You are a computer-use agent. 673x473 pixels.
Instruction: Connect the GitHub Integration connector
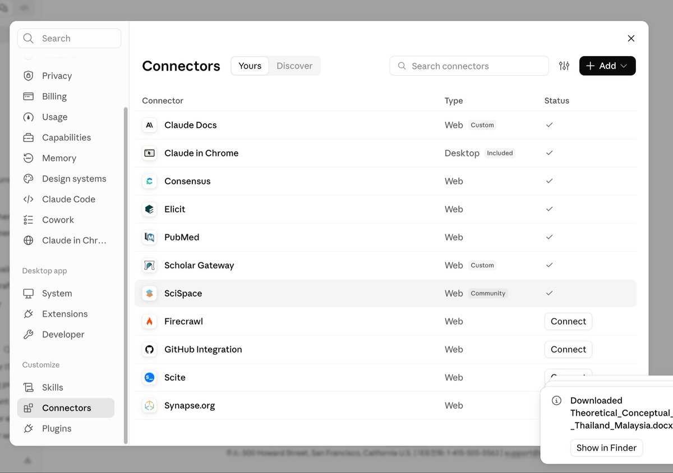pos(568,349)
